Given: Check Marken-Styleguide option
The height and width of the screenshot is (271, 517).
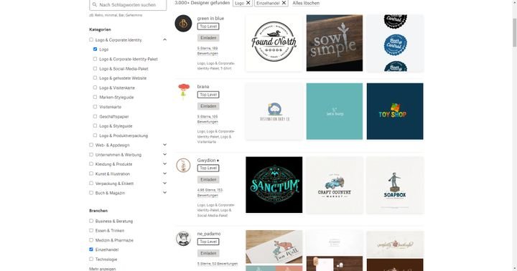Looking at the screenshot, I should pos(95,97).
